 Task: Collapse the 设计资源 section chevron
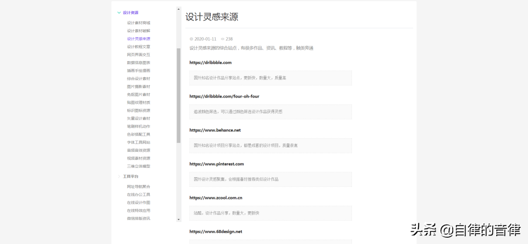[119, 13]
